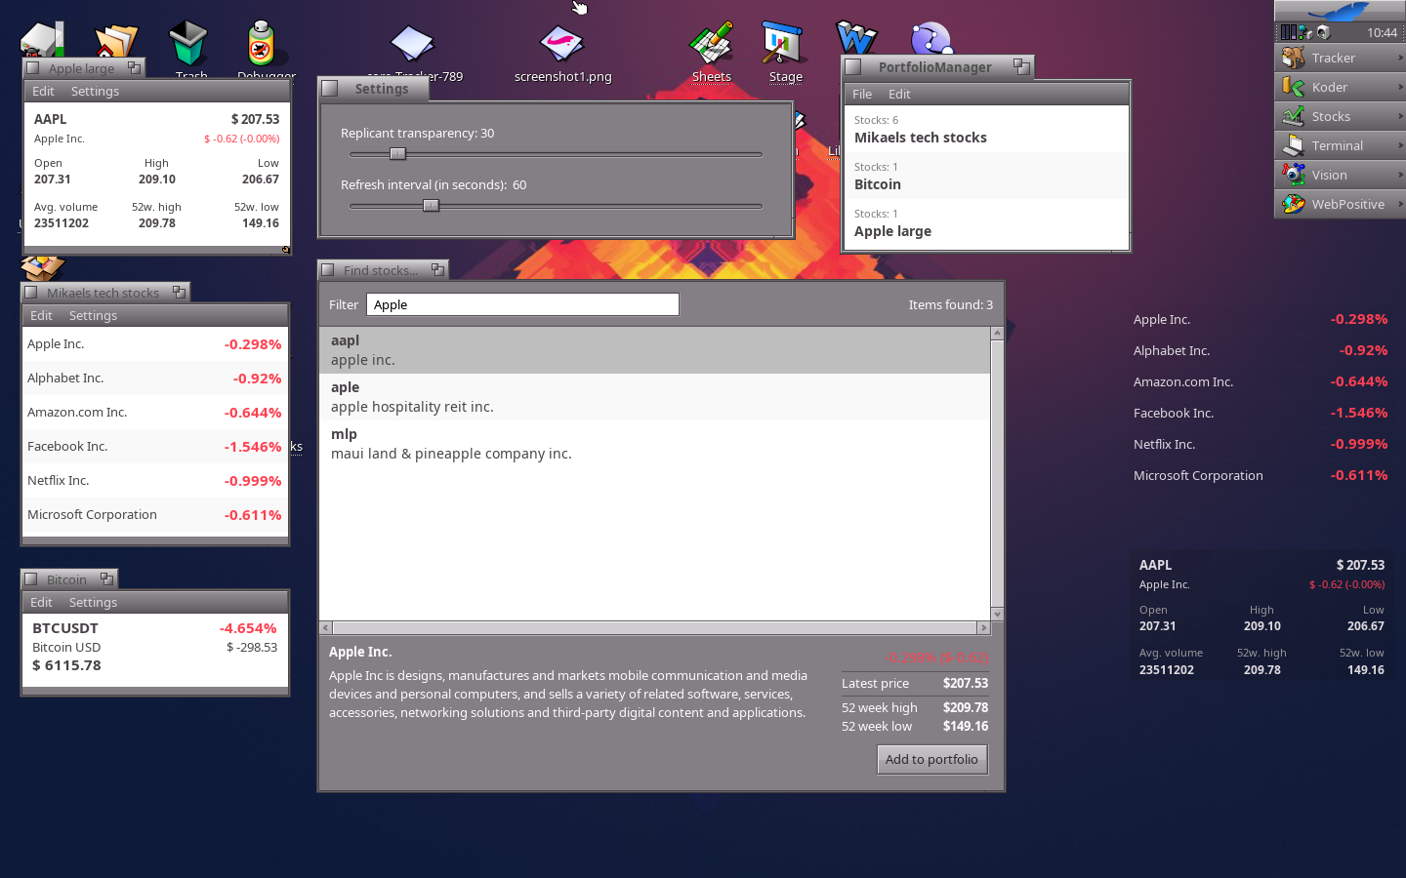Screen dimensions: 1406x878
Task: Select the mlp maui land & pineapple result
Action: point(654,444)
